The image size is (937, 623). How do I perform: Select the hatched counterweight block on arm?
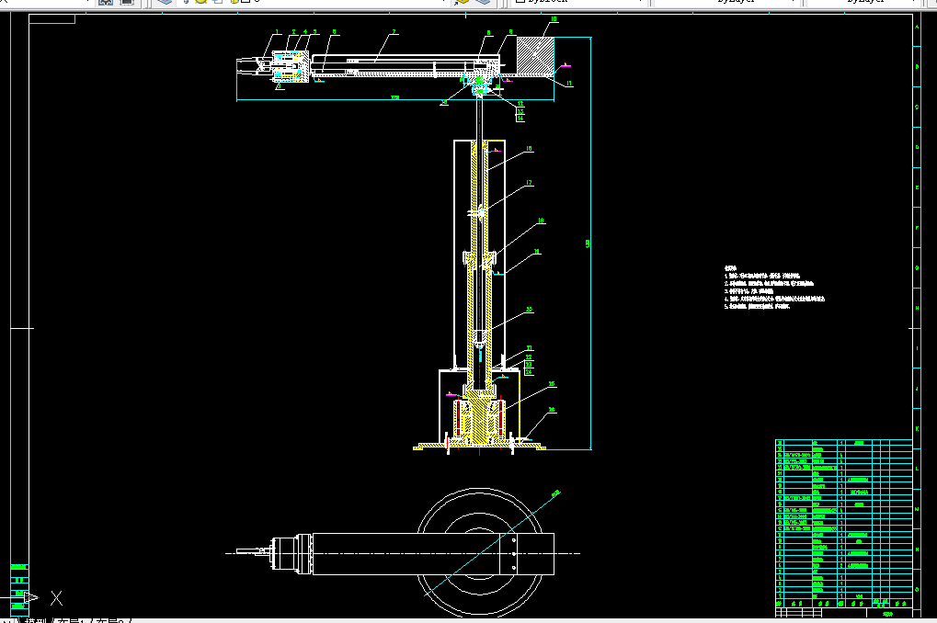(x=535, y=56)
